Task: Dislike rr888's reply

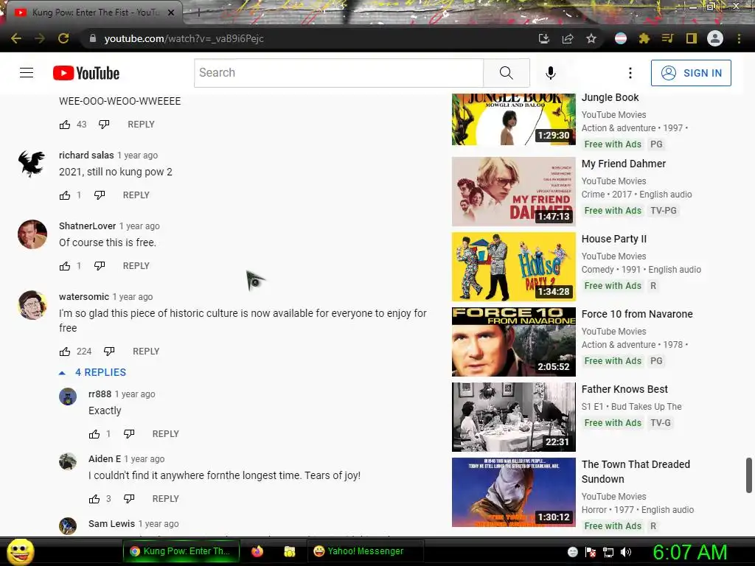Action: coord(129,433)
